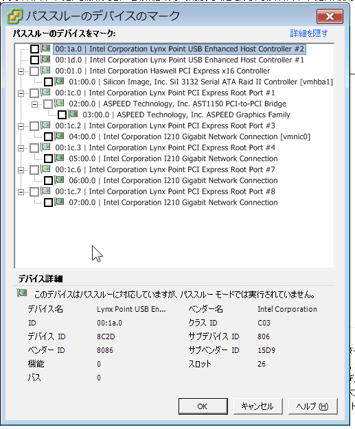Click the キャンセル button
Viewport: 355px width, 429px height.
[x=257, y=406]
